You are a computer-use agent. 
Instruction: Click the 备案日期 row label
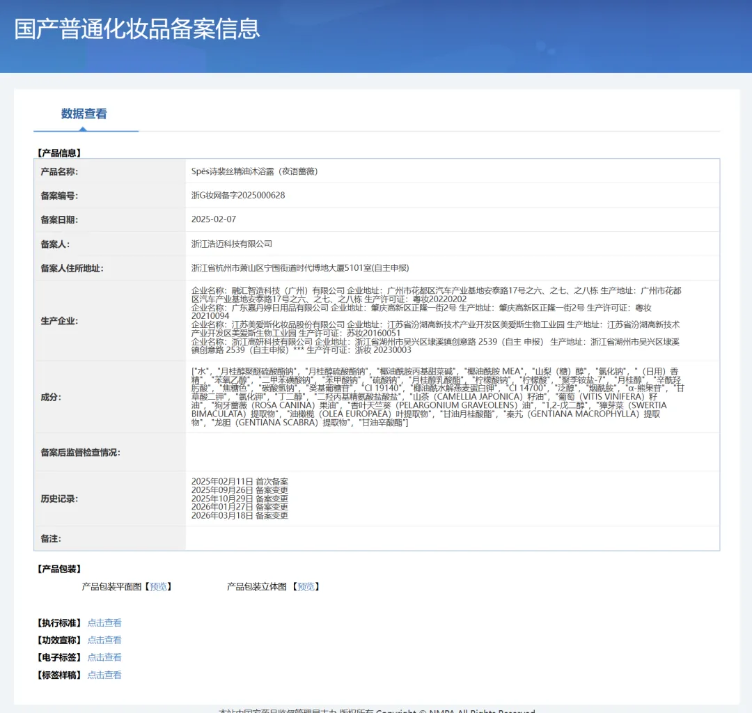[x=59, y=219]
